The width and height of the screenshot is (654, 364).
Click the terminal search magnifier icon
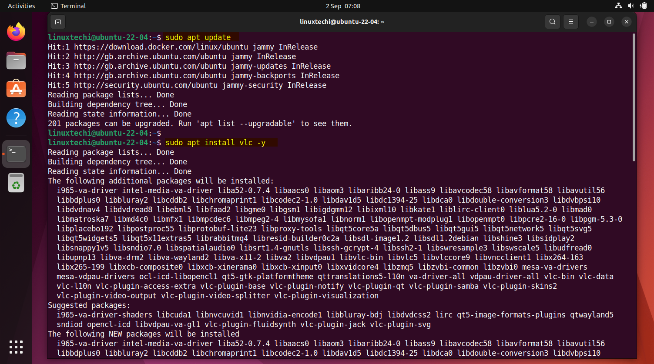pos(552,22)
